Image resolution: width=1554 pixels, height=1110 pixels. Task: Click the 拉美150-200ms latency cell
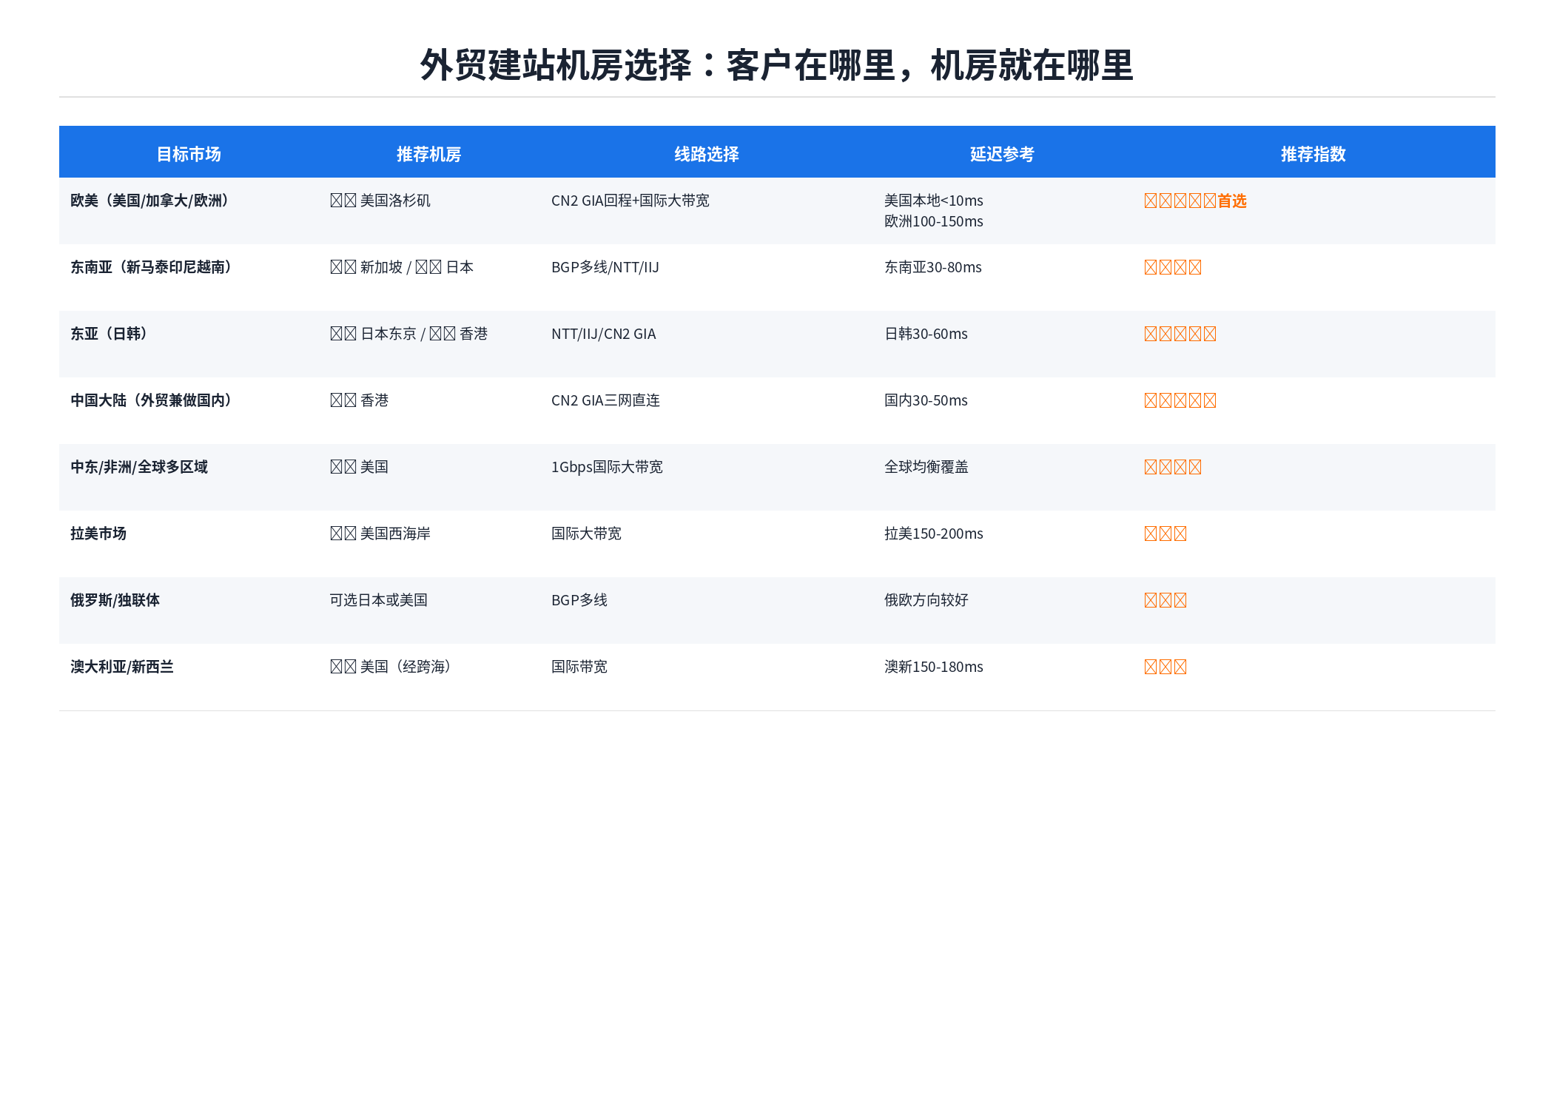tap(934, 534)
